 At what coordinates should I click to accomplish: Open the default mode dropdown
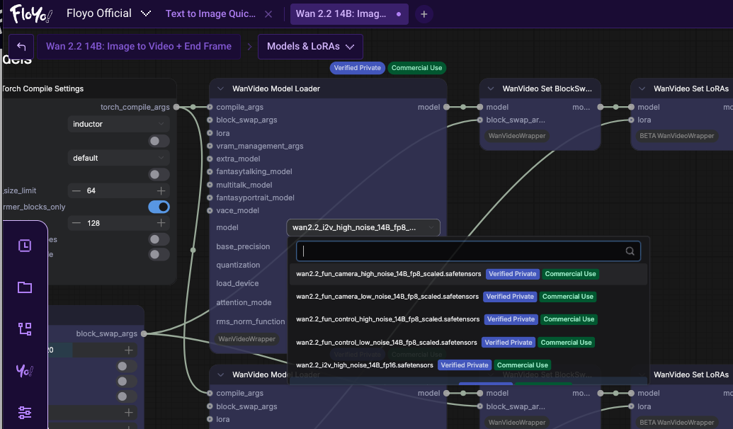(x=119, y=158)
